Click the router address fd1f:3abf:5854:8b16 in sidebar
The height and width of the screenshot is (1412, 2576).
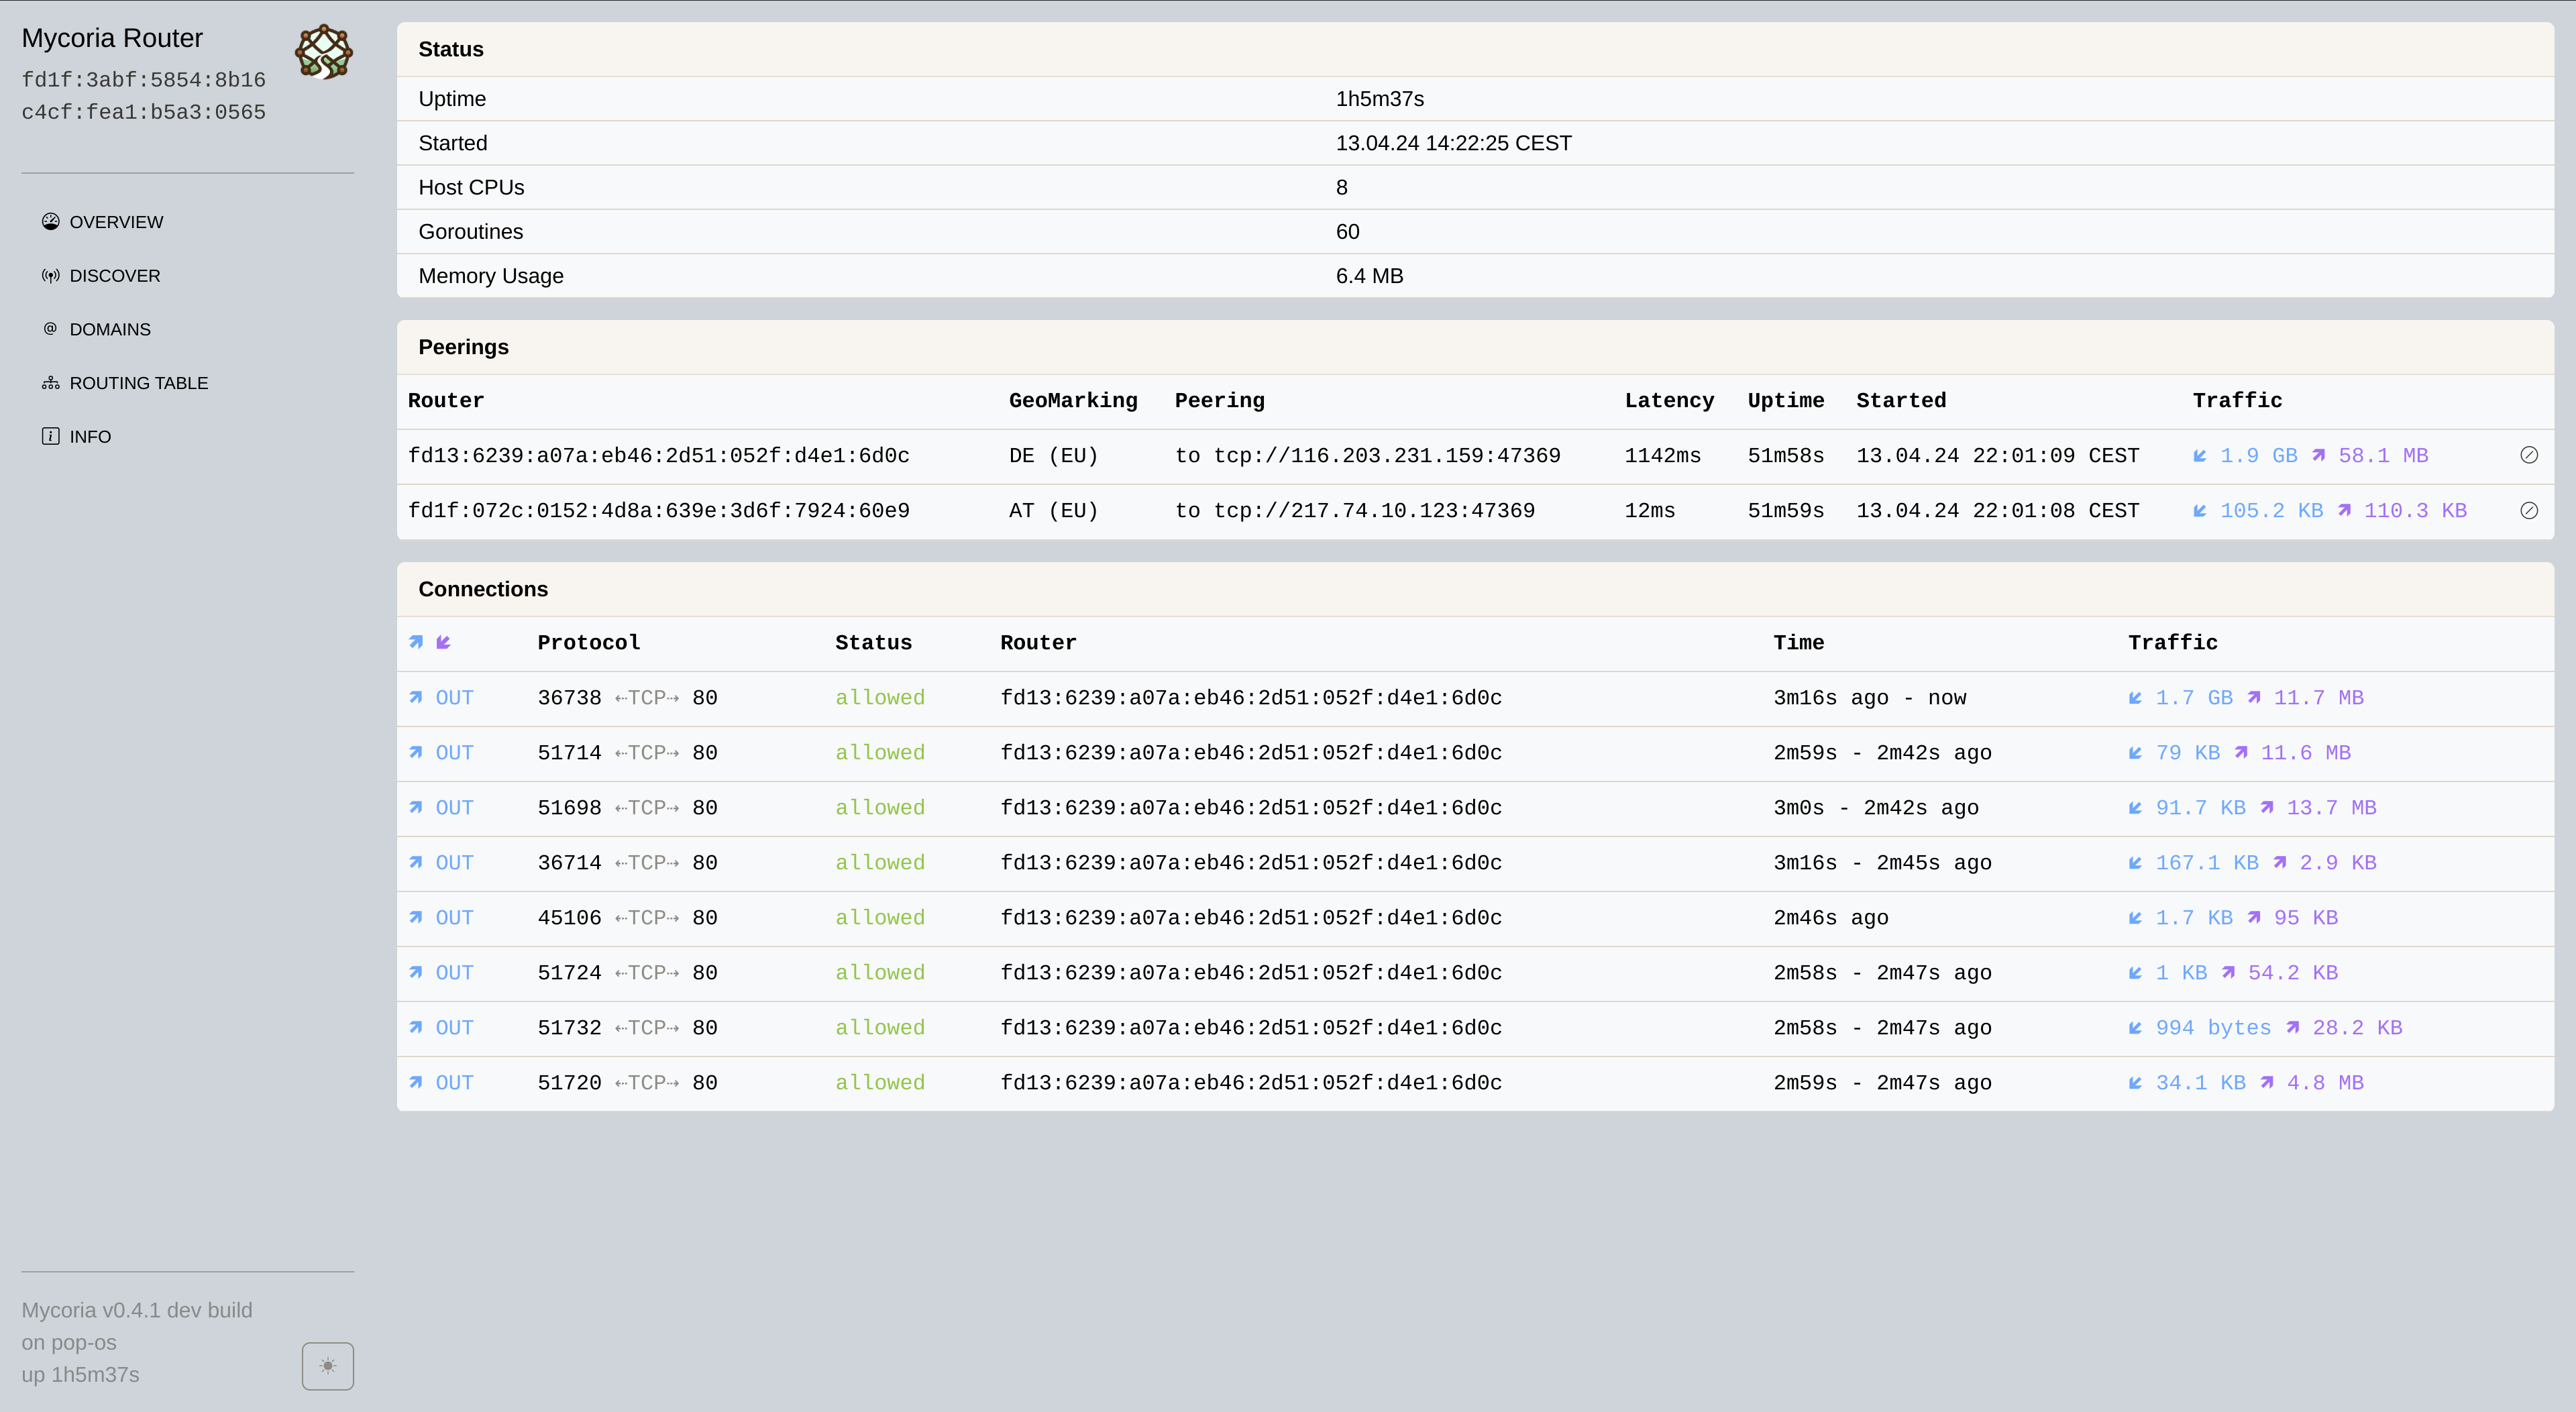[x=143, y=80]
